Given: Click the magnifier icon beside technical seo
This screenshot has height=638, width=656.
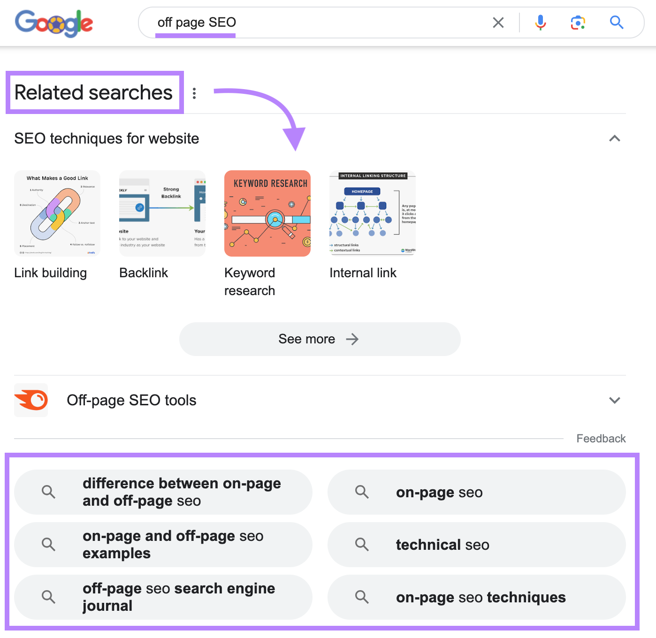Looking at the screenshot, I should [x=362, y=544].
